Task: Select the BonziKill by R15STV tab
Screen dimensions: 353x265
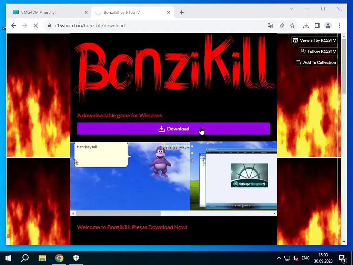Action: 133,12
